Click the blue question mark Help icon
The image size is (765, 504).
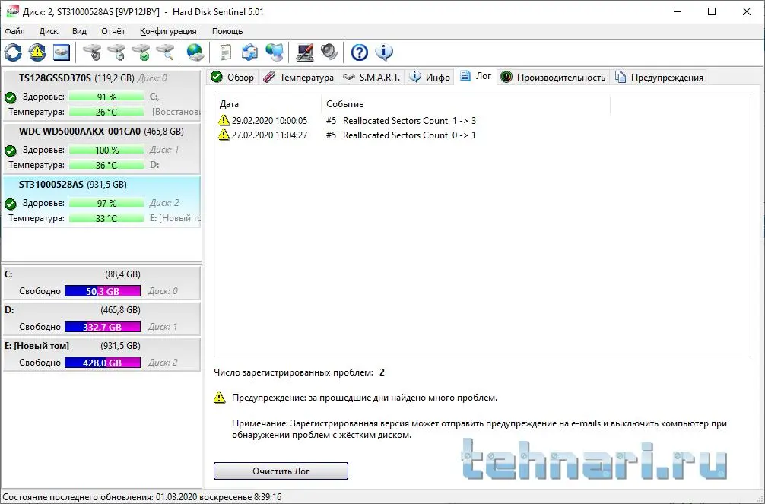click(x=360, y=52)
